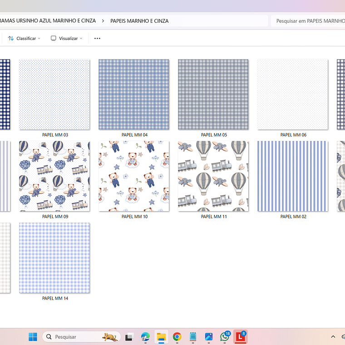Launch Microsoft Edge from the taskbar
The width and height of the screenshot is (345, 345).
pos(145,337)
